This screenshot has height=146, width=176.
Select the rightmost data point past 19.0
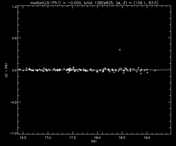155,70
